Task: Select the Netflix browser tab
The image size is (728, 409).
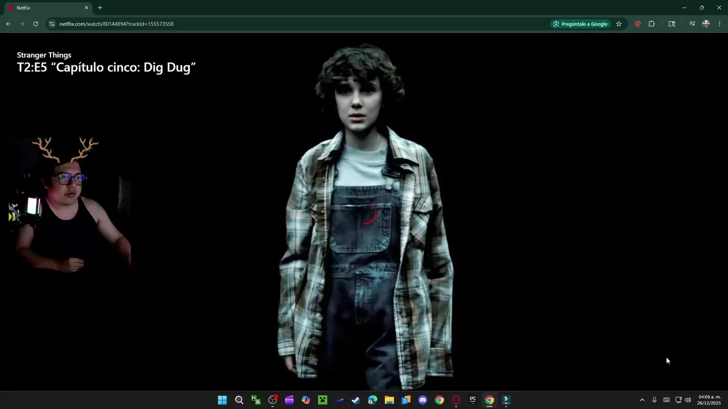Action: point(48,8)
